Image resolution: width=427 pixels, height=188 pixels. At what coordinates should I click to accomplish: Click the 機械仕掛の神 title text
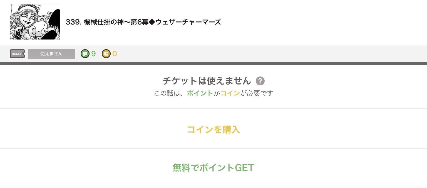click(103, 22)
